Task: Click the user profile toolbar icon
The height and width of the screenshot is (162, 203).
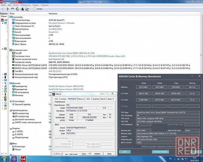Action: (22, 9)
